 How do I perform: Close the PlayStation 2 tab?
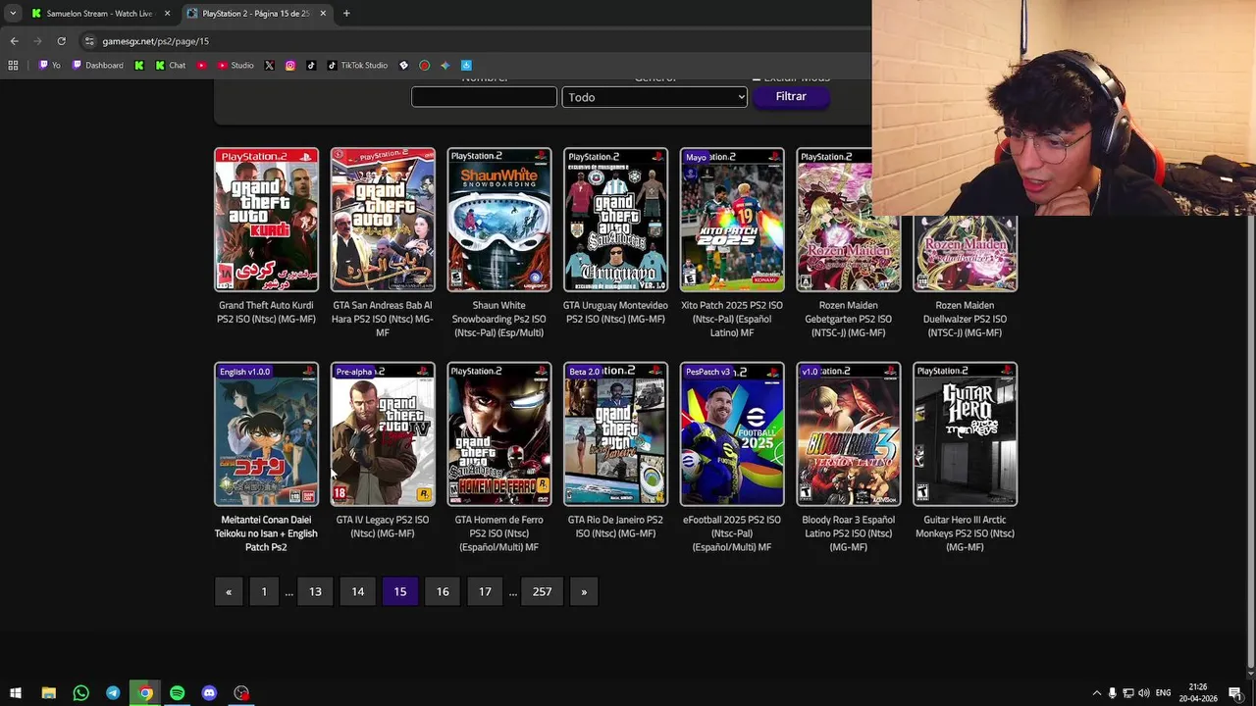pyautogui.click(x=323, y=14)
